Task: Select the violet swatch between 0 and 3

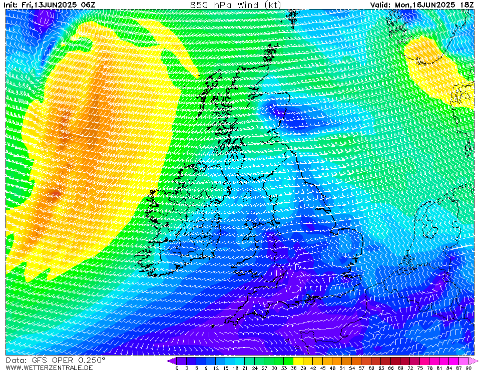Action: click(x=182, y=361)
